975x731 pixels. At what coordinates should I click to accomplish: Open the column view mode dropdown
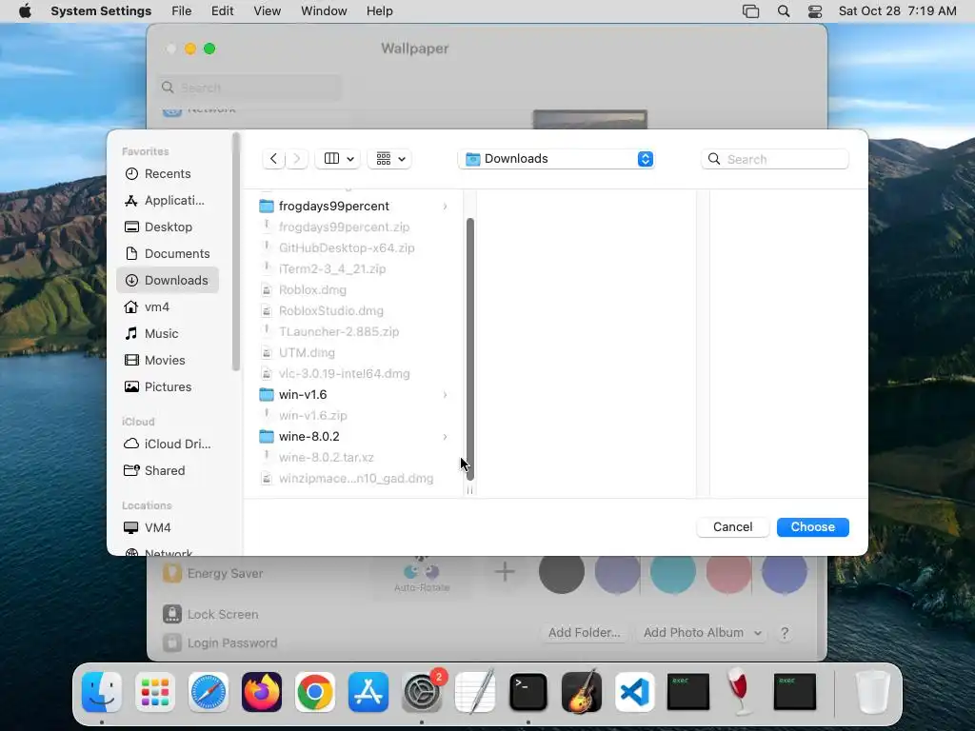point(338,159)
